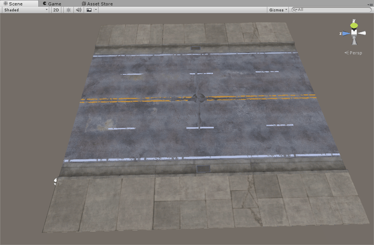Click the green Y axis cone on scene gizmo

click(x=354, y=25)
